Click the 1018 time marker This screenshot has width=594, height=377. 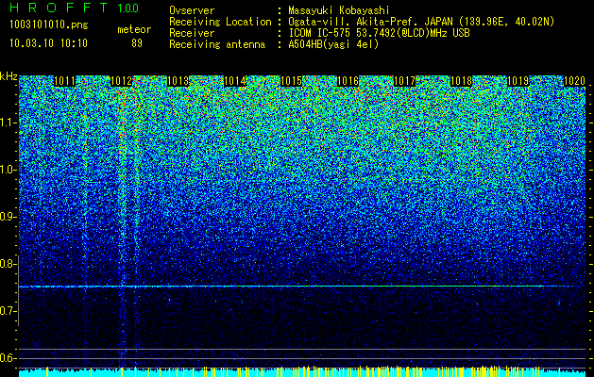tap(462, 81)
